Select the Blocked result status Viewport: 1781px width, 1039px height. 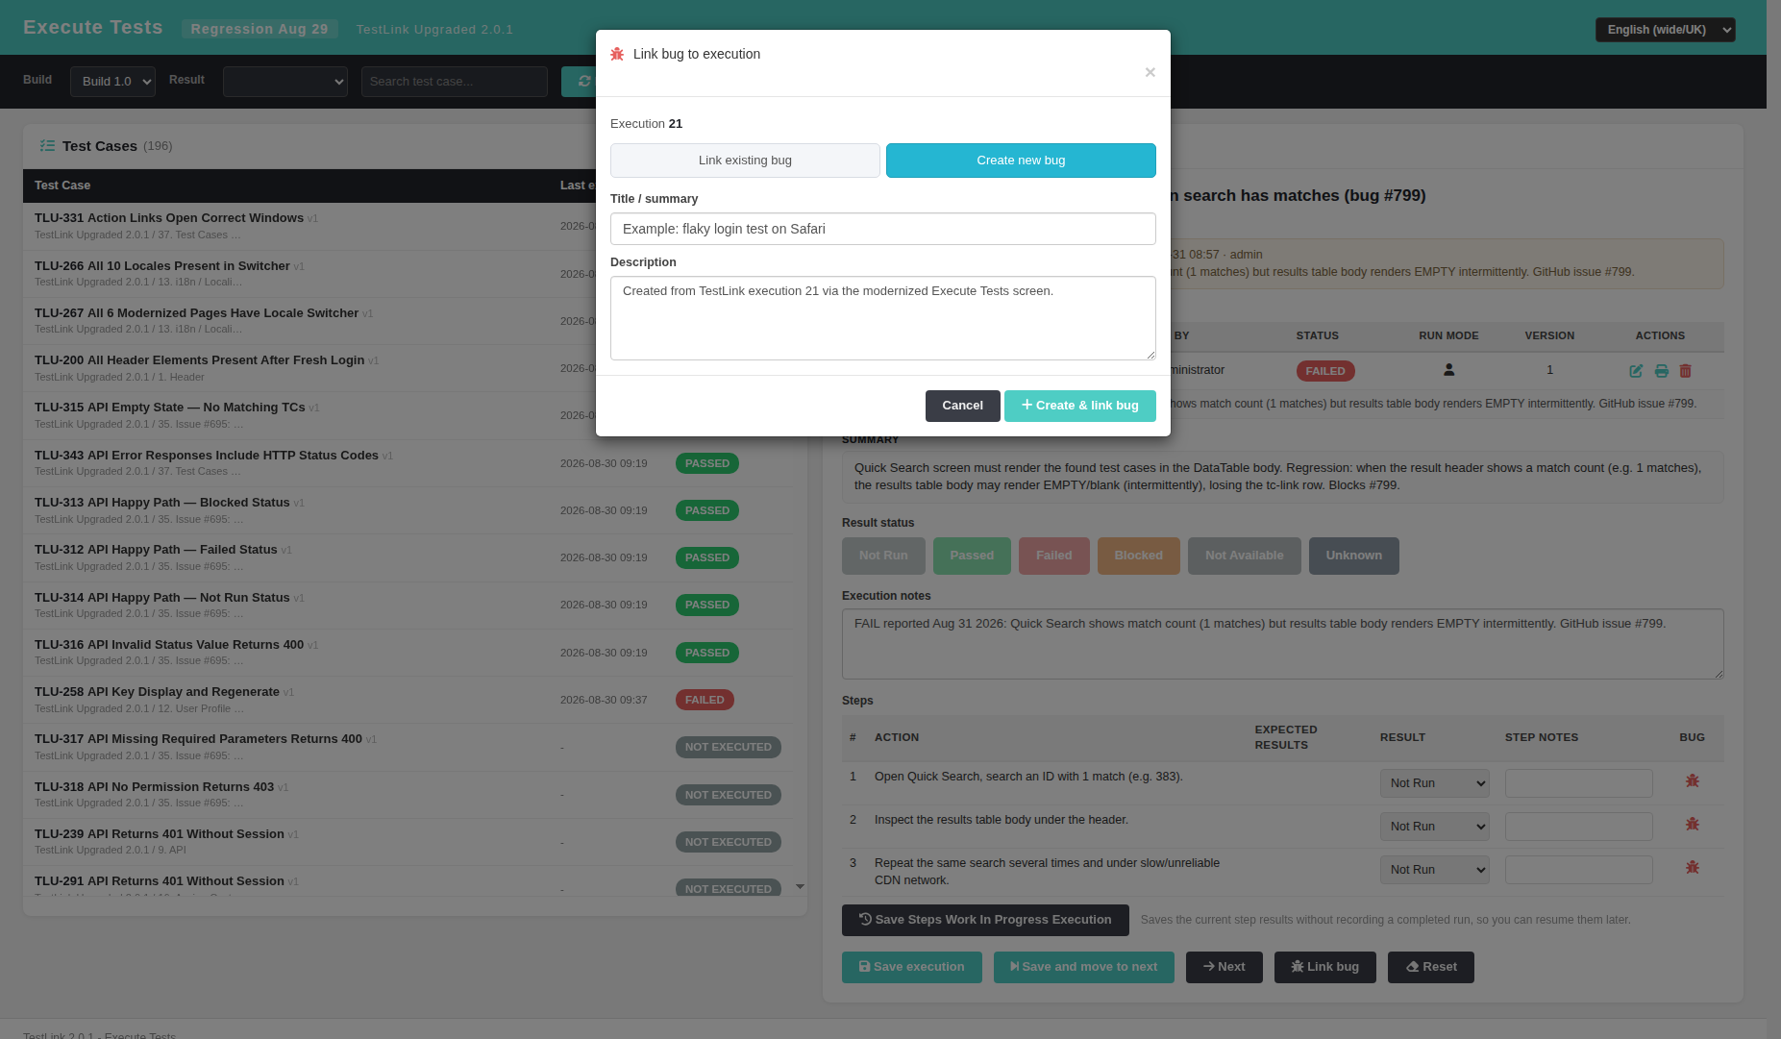click(1139, 556)
